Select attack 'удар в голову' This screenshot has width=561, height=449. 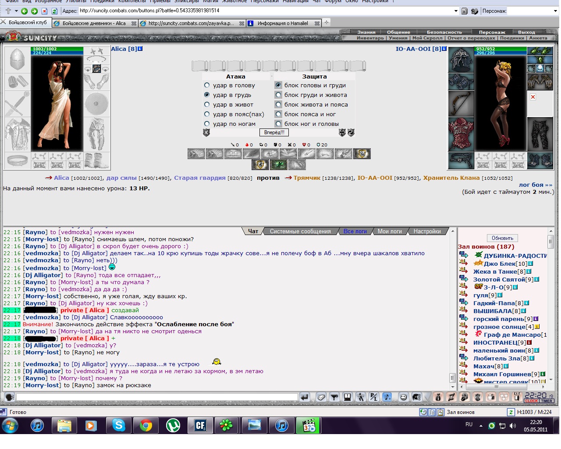tap(207, 85)
